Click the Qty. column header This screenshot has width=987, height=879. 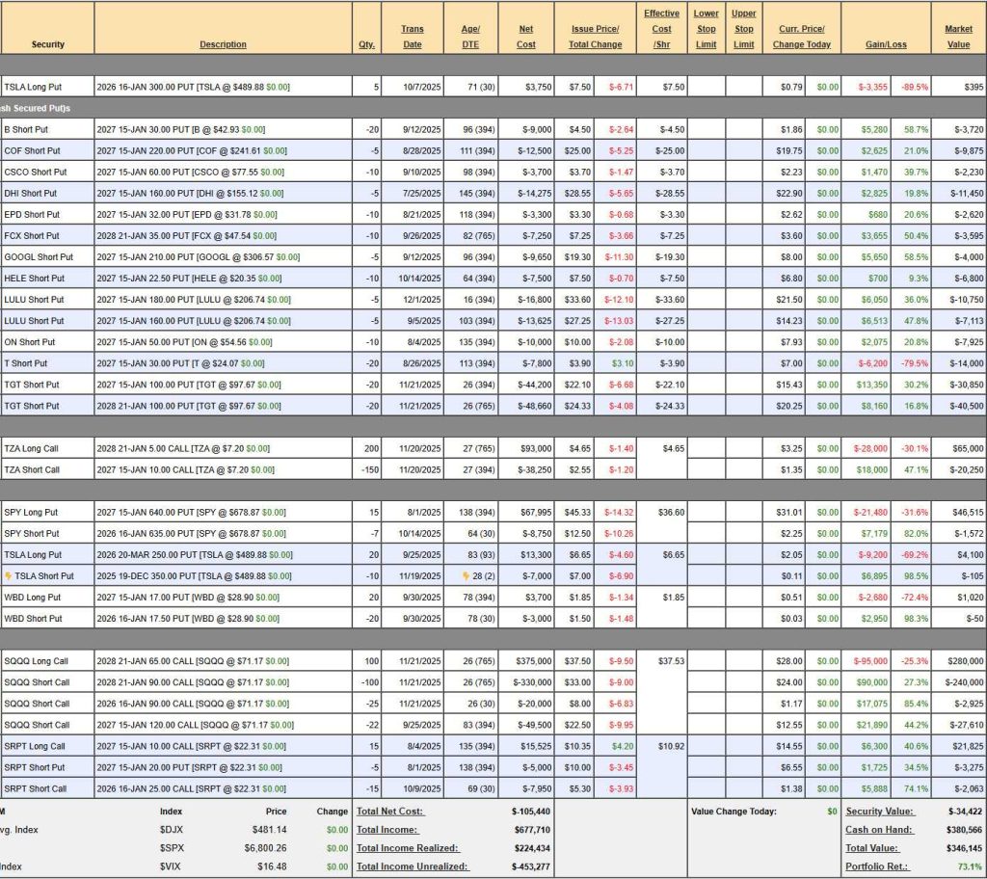coord(366,44)
